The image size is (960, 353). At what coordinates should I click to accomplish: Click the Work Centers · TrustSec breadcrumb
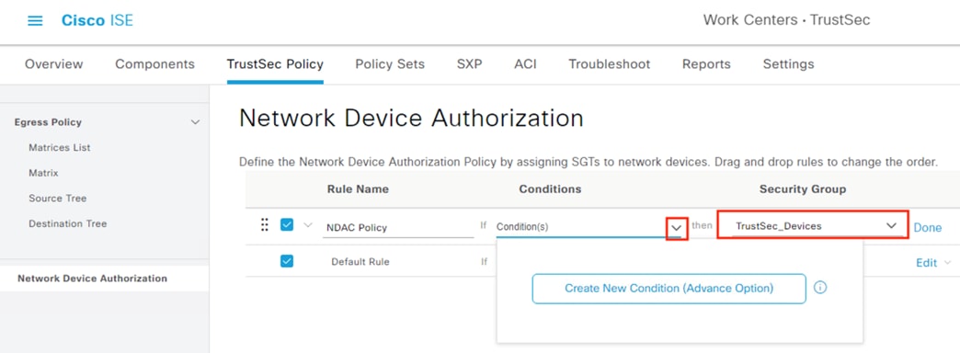(x=787, y=20)
